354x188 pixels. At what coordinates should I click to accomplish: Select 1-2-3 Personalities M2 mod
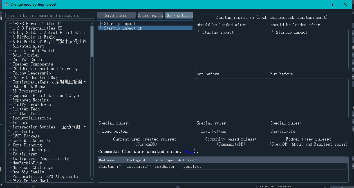coord(37,28)
